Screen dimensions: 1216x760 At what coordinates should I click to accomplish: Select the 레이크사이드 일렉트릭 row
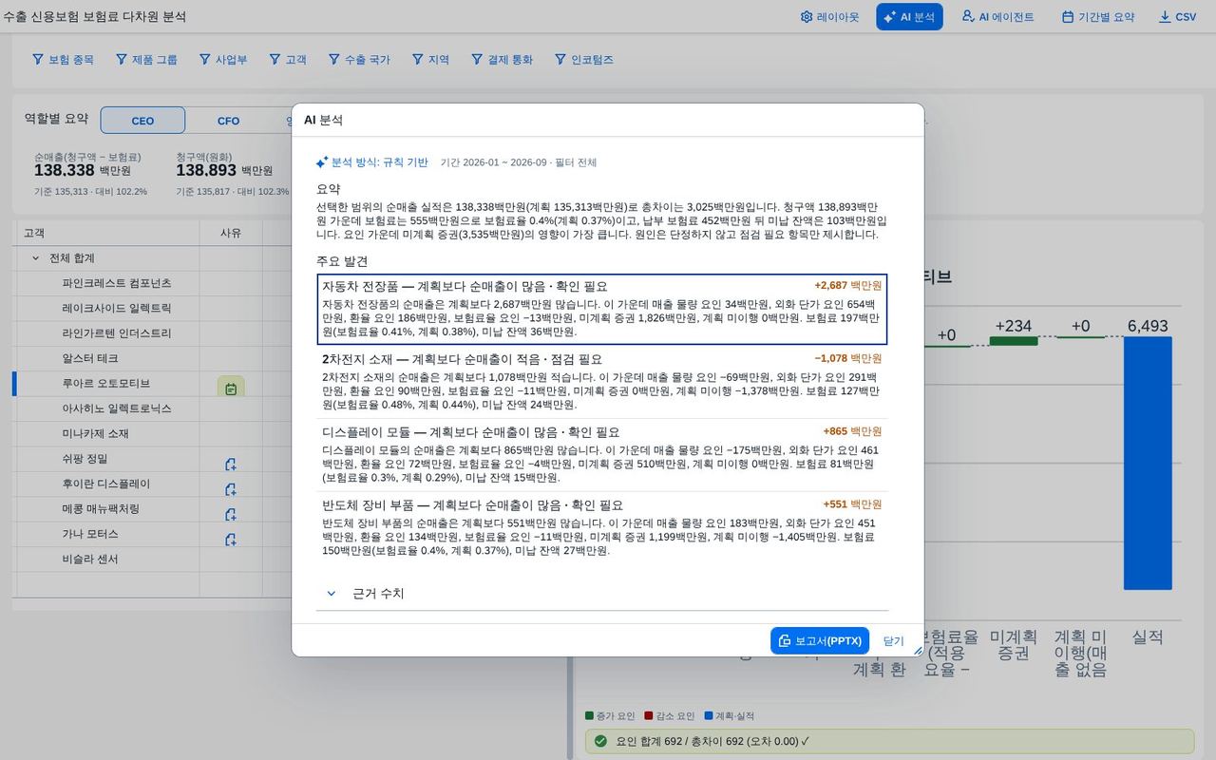click(117, 308)
